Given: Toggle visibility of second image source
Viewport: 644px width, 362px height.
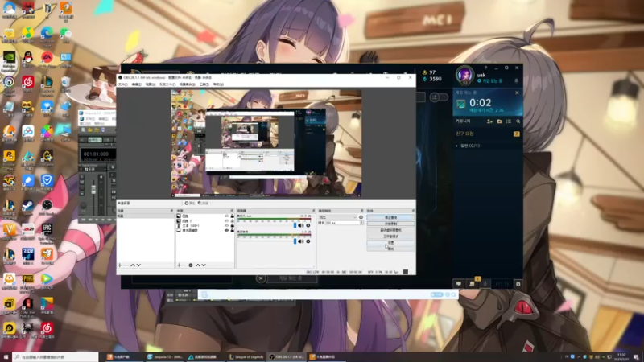Looking at the screenshot, I should [226, 220].
